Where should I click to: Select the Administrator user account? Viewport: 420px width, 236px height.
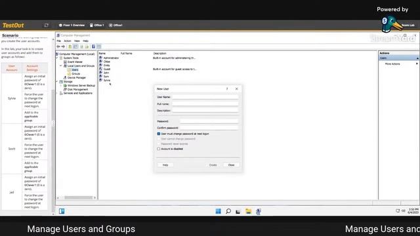(111, 58)
